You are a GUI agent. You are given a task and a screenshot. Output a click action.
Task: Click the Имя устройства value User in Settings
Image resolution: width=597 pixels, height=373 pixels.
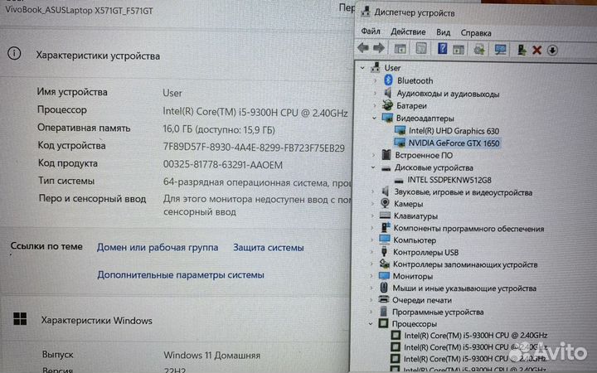click(172, 93)
